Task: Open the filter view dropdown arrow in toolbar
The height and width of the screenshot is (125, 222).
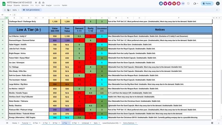Action: click(10, 10)
